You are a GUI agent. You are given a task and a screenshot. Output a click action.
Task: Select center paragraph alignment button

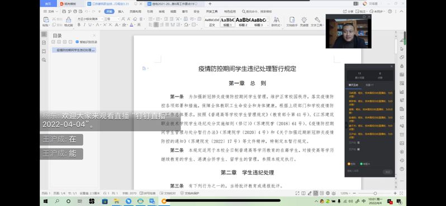coord(156,25)
